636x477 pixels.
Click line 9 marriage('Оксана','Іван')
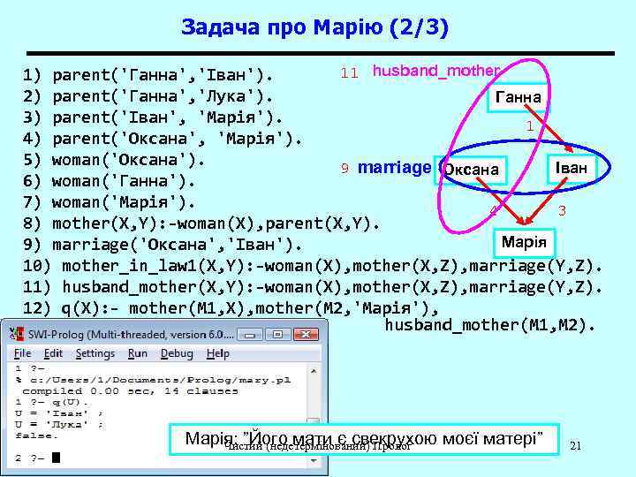[x=163, y=245]
